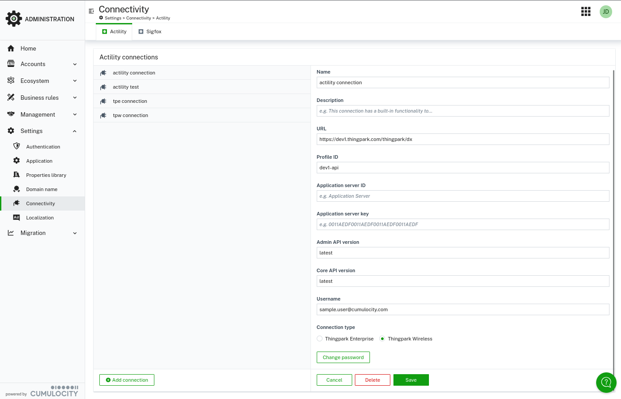
Task: Select the Localization icon under Settings
Action: pos(16,218)
